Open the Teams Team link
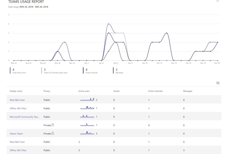The image size is (225, 154). (16, 134)
